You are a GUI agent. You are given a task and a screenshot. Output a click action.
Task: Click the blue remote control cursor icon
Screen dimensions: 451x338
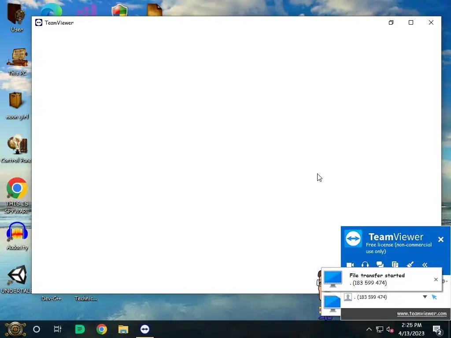click(434, 297)
